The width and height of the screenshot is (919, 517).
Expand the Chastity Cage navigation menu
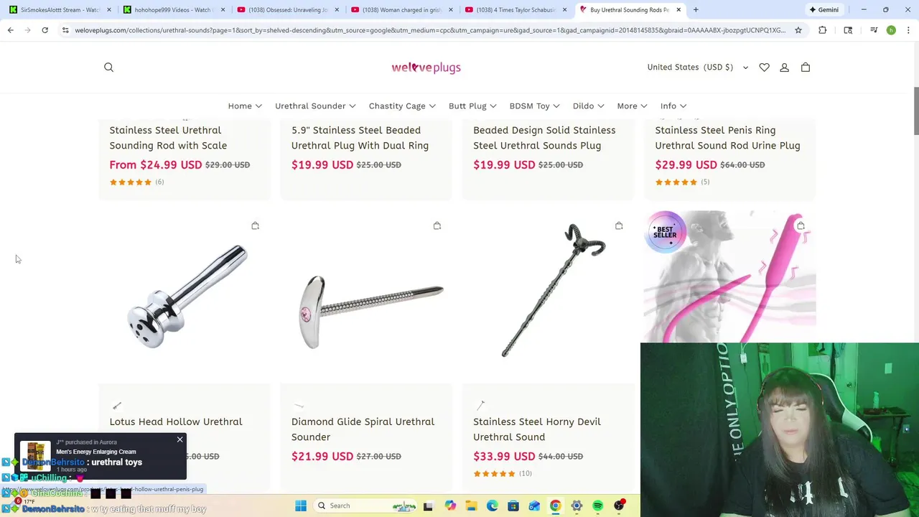pos(402,106)
